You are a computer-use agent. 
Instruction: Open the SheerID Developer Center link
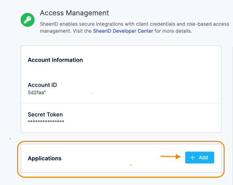(123, 31)
